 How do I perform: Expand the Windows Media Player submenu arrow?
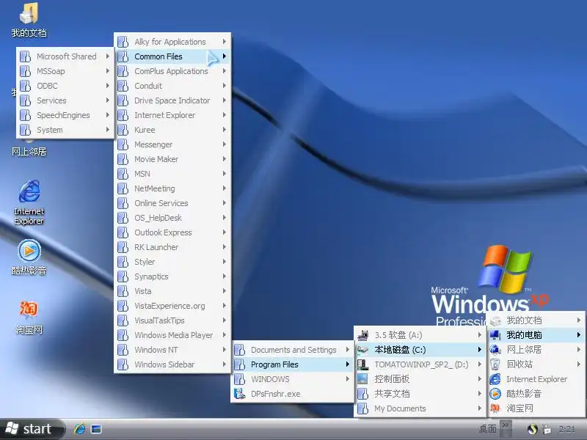click(x=225, y=335)
